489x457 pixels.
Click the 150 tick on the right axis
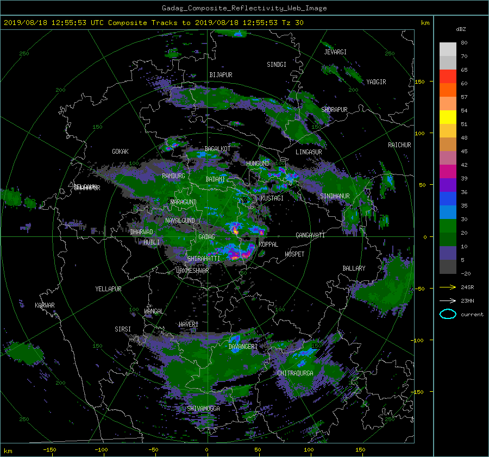419,82
